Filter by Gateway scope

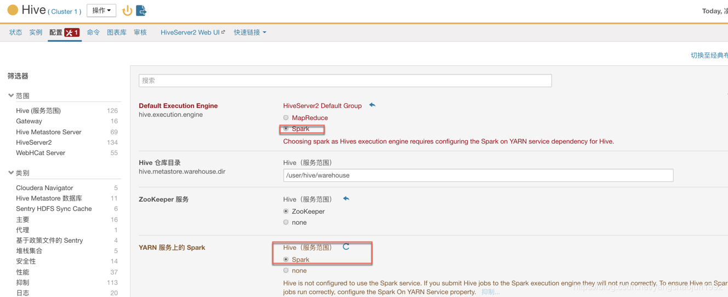tap(29, 121)
